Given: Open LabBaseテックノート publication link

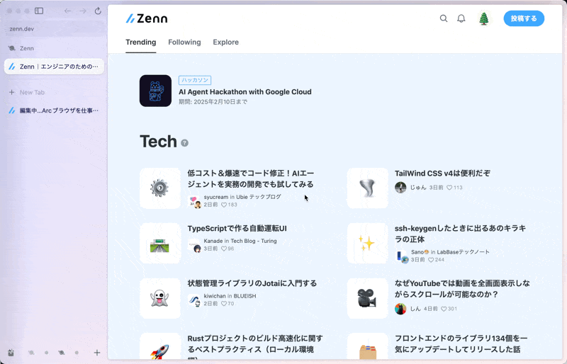Looking at the screenshot, I should (463, 252).
